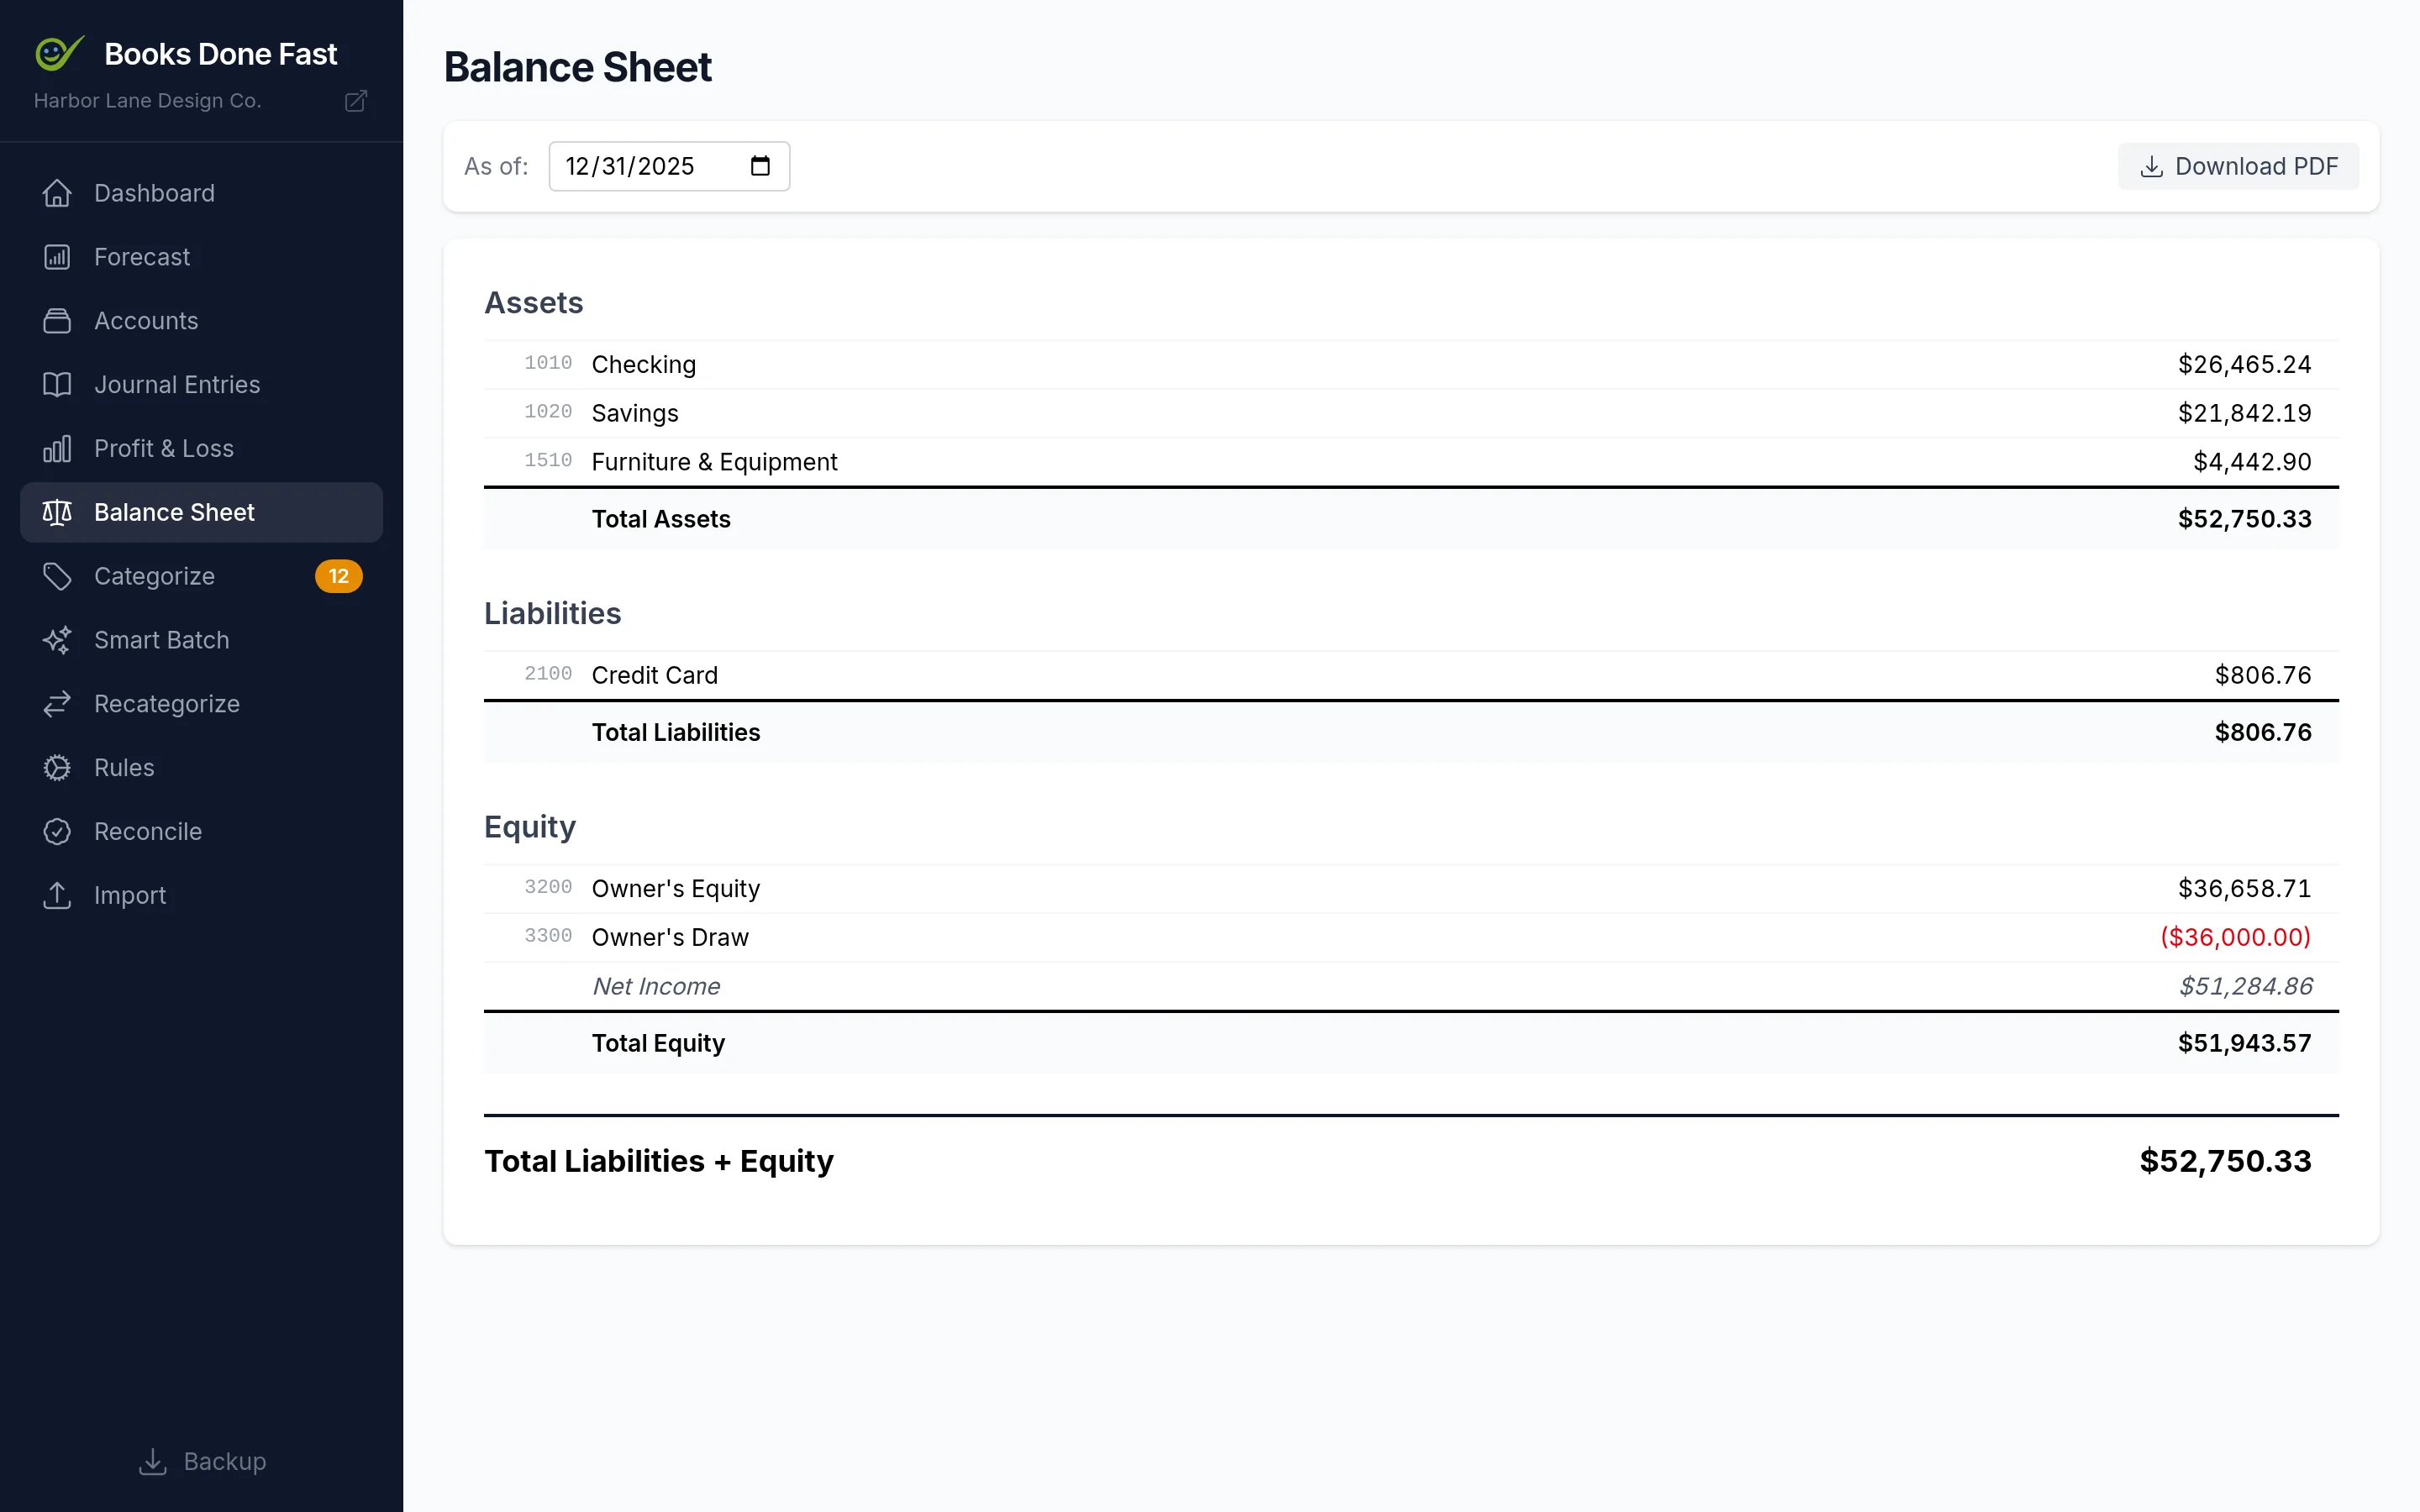Click the Total Liabilities label
This screenshot has width=2420, height=1512.
click(676, 733)
